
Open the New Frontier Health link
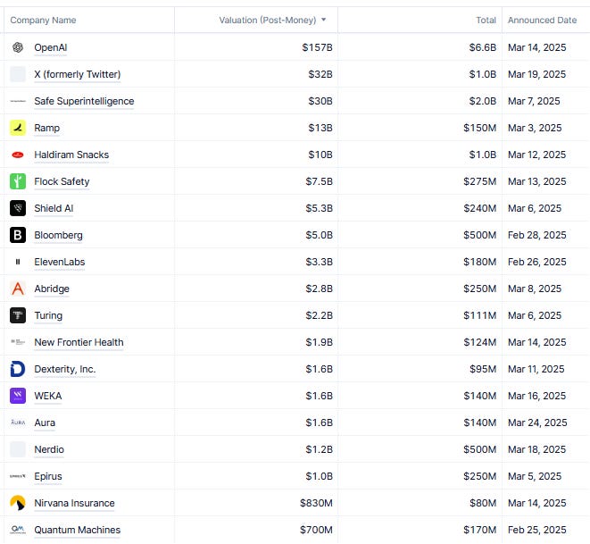[x=79, y=342]
